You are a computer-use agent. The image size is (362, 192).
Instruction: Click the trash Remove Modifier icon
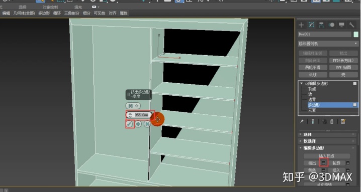pos(332,121)
